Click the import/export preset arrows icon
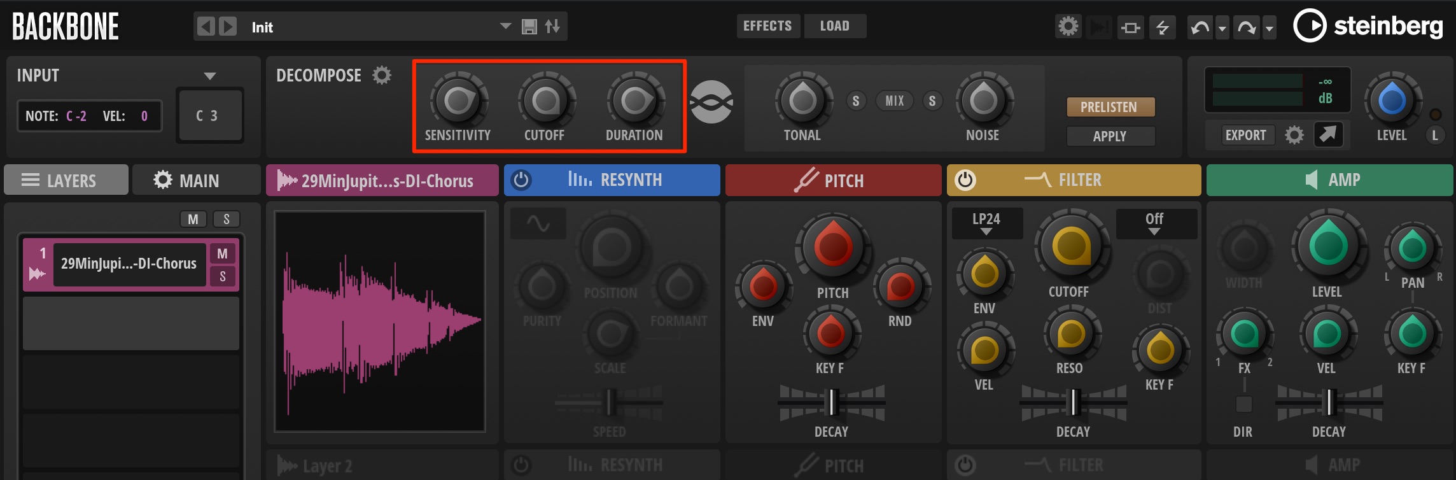Viewport: 1456px width, 480px height. click(552, 26)
